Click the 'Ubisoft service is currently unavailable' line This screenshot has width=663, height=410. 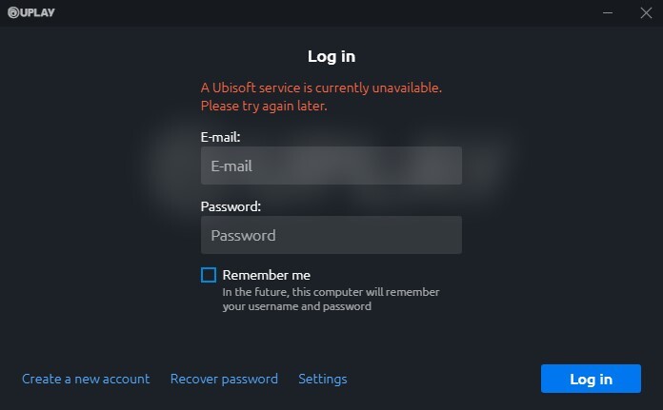tap(321, 88)
